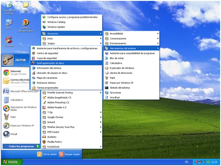Click the red shield tray icon

point(196,162)
